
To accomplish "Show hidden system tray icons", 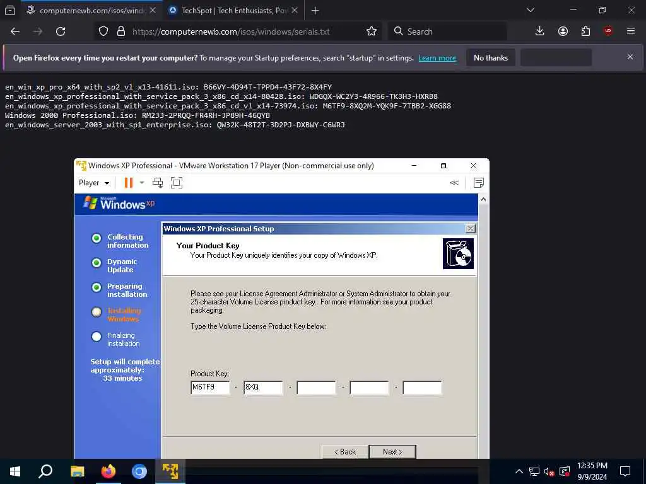I will pos(519,471).
